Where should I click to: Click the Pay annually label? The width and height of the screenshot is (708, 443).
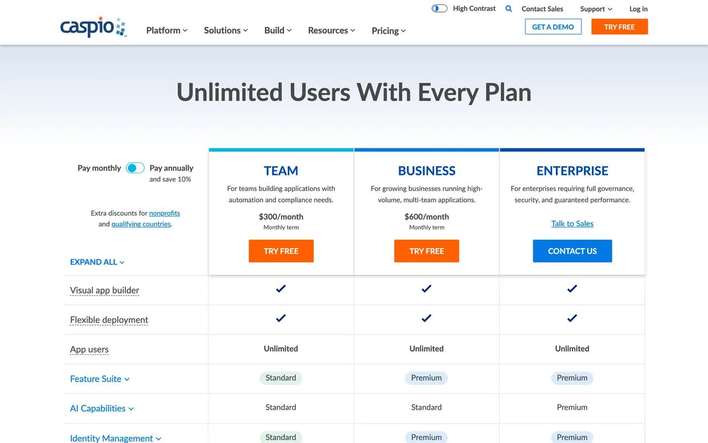(x=171, y=168)
